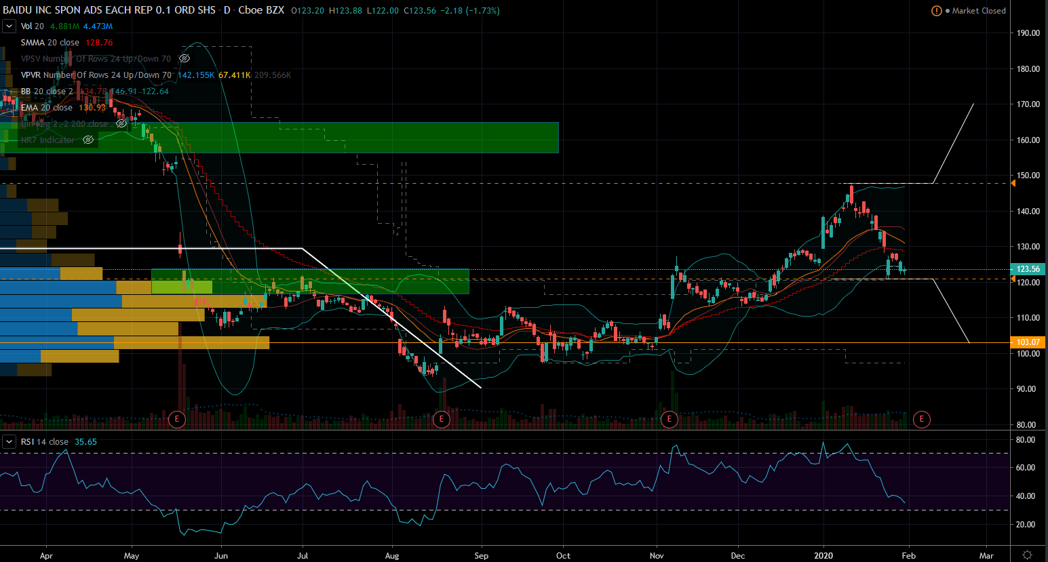Click the 2020 label on time axis
Screen dimensions: 1048x562
(823, 556)
